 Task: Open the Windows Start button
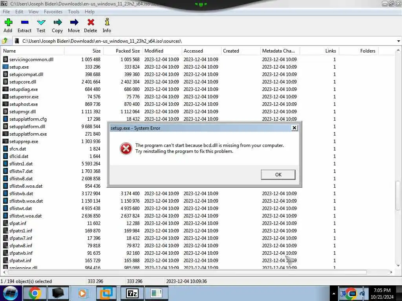click(x=11, y=293)
